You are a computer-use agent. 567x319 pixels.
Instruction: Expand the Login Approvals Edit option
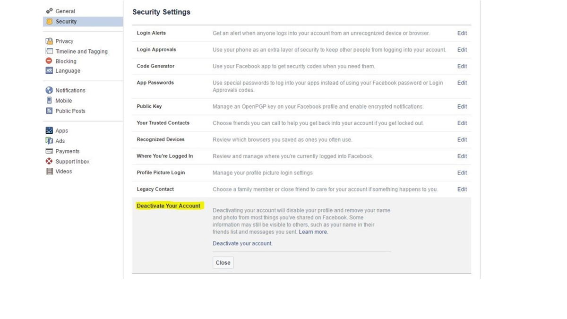(462, 50)
